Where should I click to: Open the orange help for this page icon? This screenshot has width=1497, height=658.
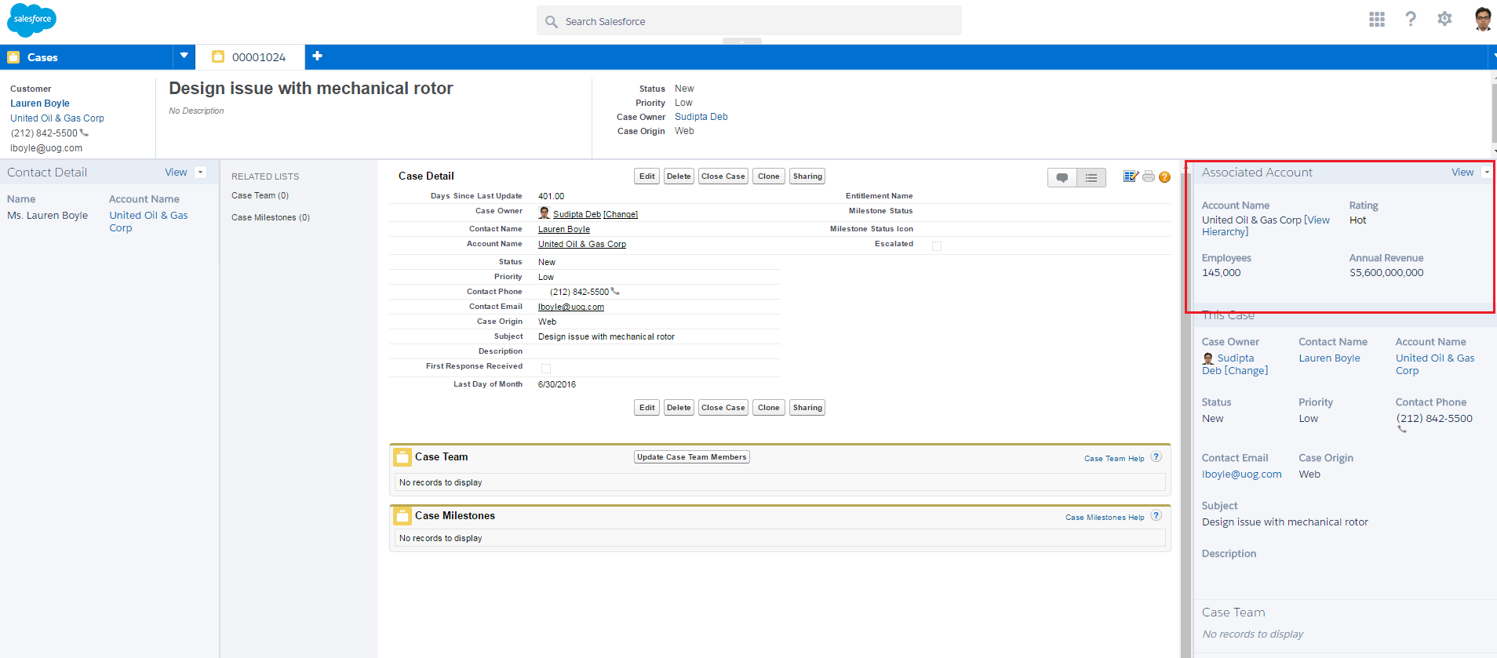1164,177
